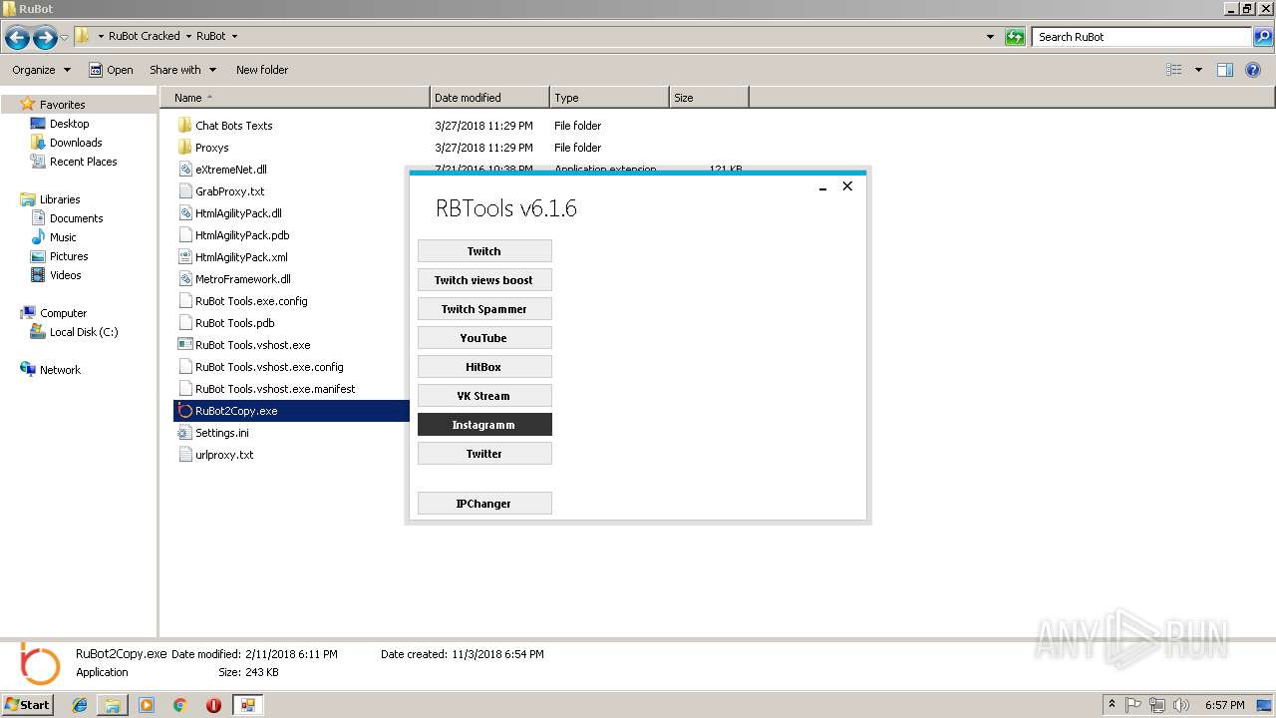The height and width of the screenshot is (718, 1276).
Task: Click the search magnifier icon in Search RuBot
Action: 1263,37
